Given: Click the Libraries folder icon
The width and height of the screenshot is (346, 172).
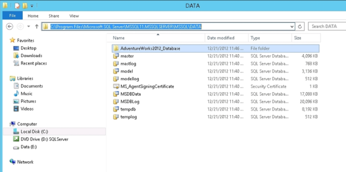Looking at the screenshot, I should coord(12,78).
